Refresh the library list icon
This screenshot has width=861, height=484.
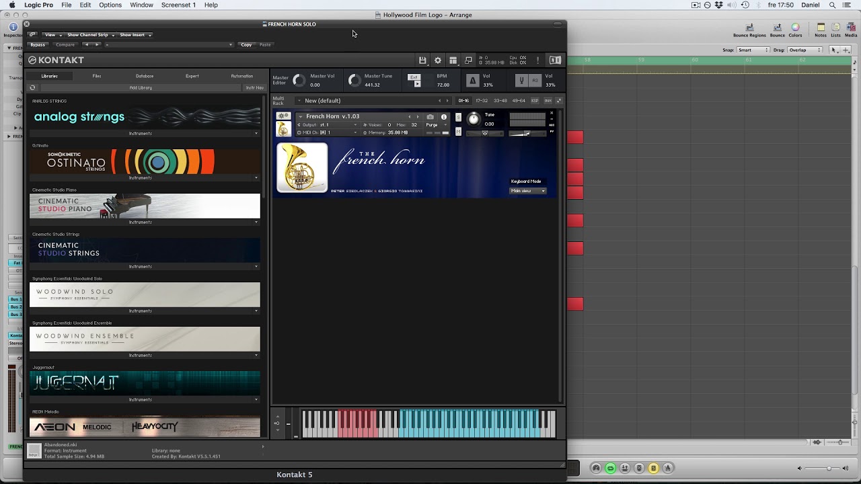[32, 87]
